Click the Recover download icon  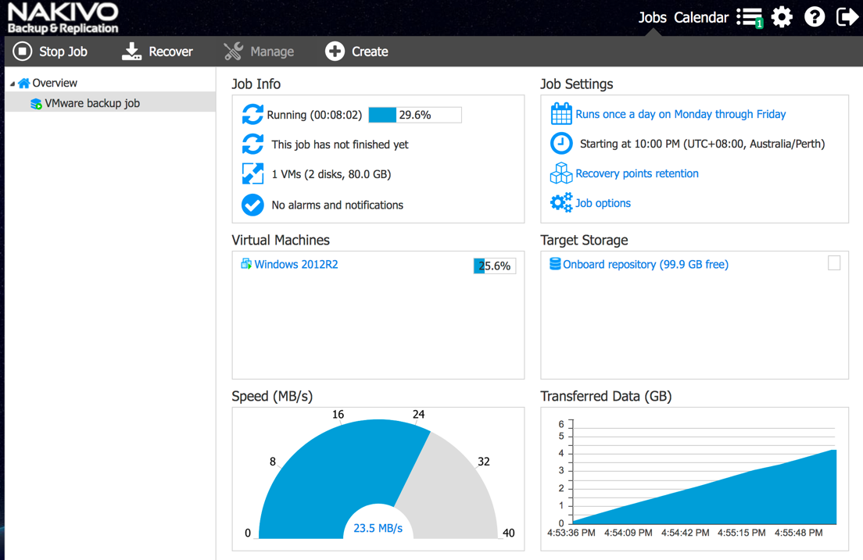pyautogui.click(x=131, y=52)
